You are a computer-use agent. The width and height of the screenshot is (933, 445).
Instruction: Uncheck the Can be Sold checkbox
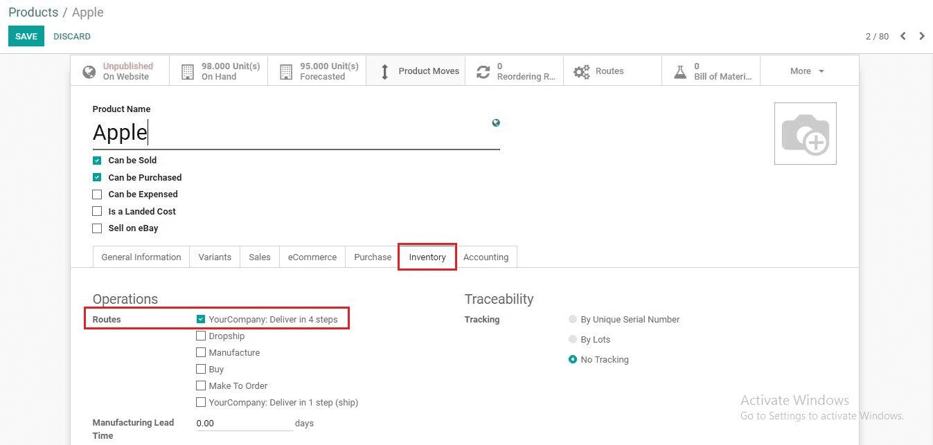(97, 161)
